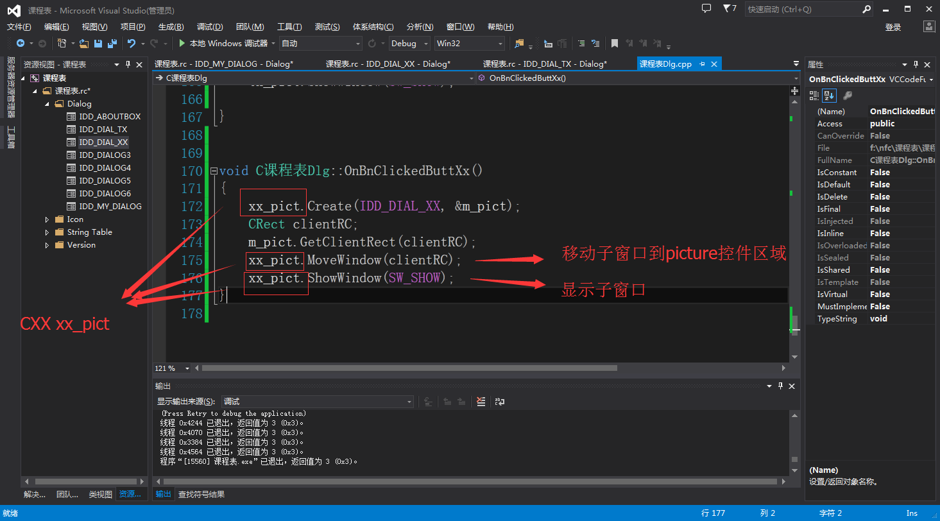The height and width of the screenshot is (521, 940).
Task: Pin the 资源视图 panel
Action: pyautogui.click(x=128, y=64)
